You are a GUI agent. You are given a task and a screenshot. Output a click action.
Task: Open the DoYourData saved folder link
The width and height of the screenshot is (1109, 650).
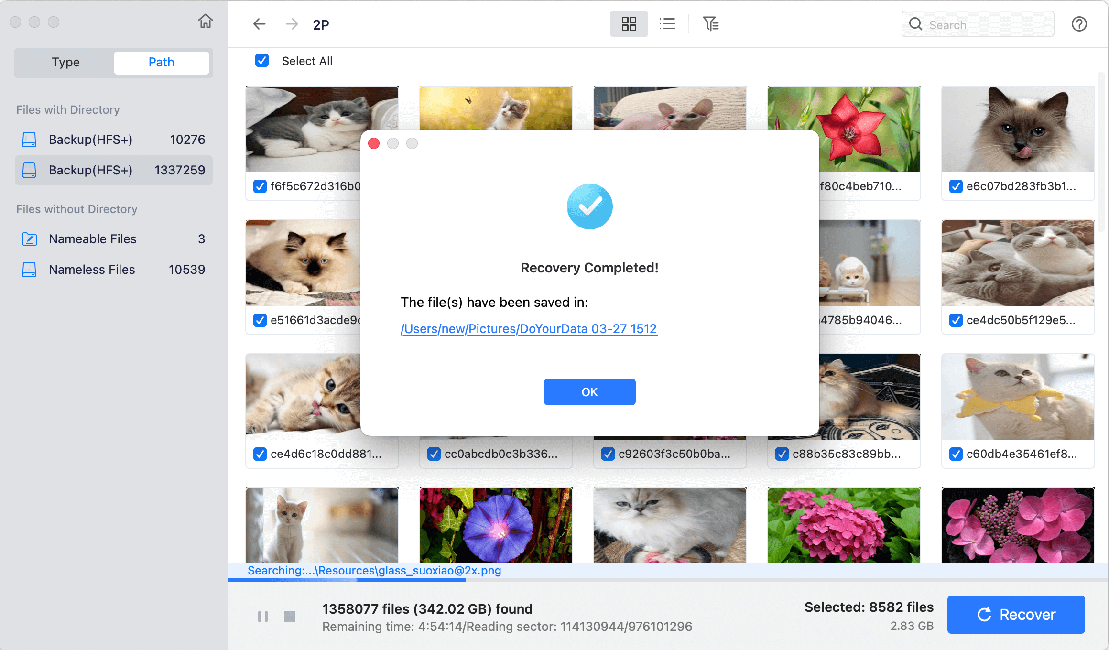coord(529,328)
